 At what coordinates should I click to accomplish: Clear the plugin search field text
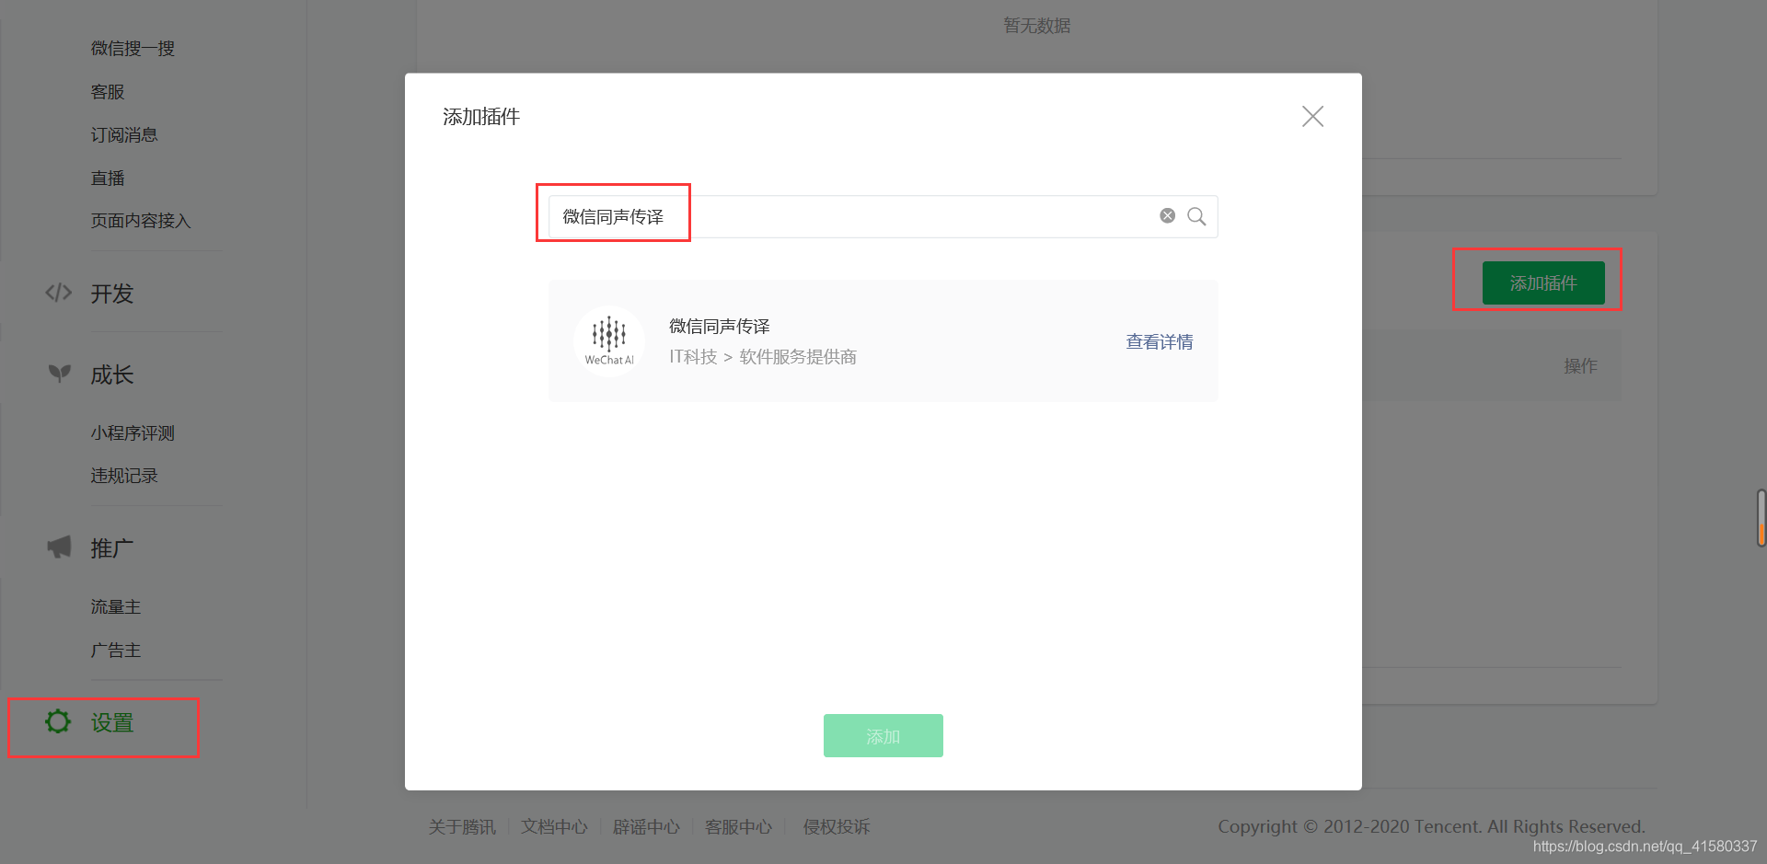click(x=1167, y=215)
